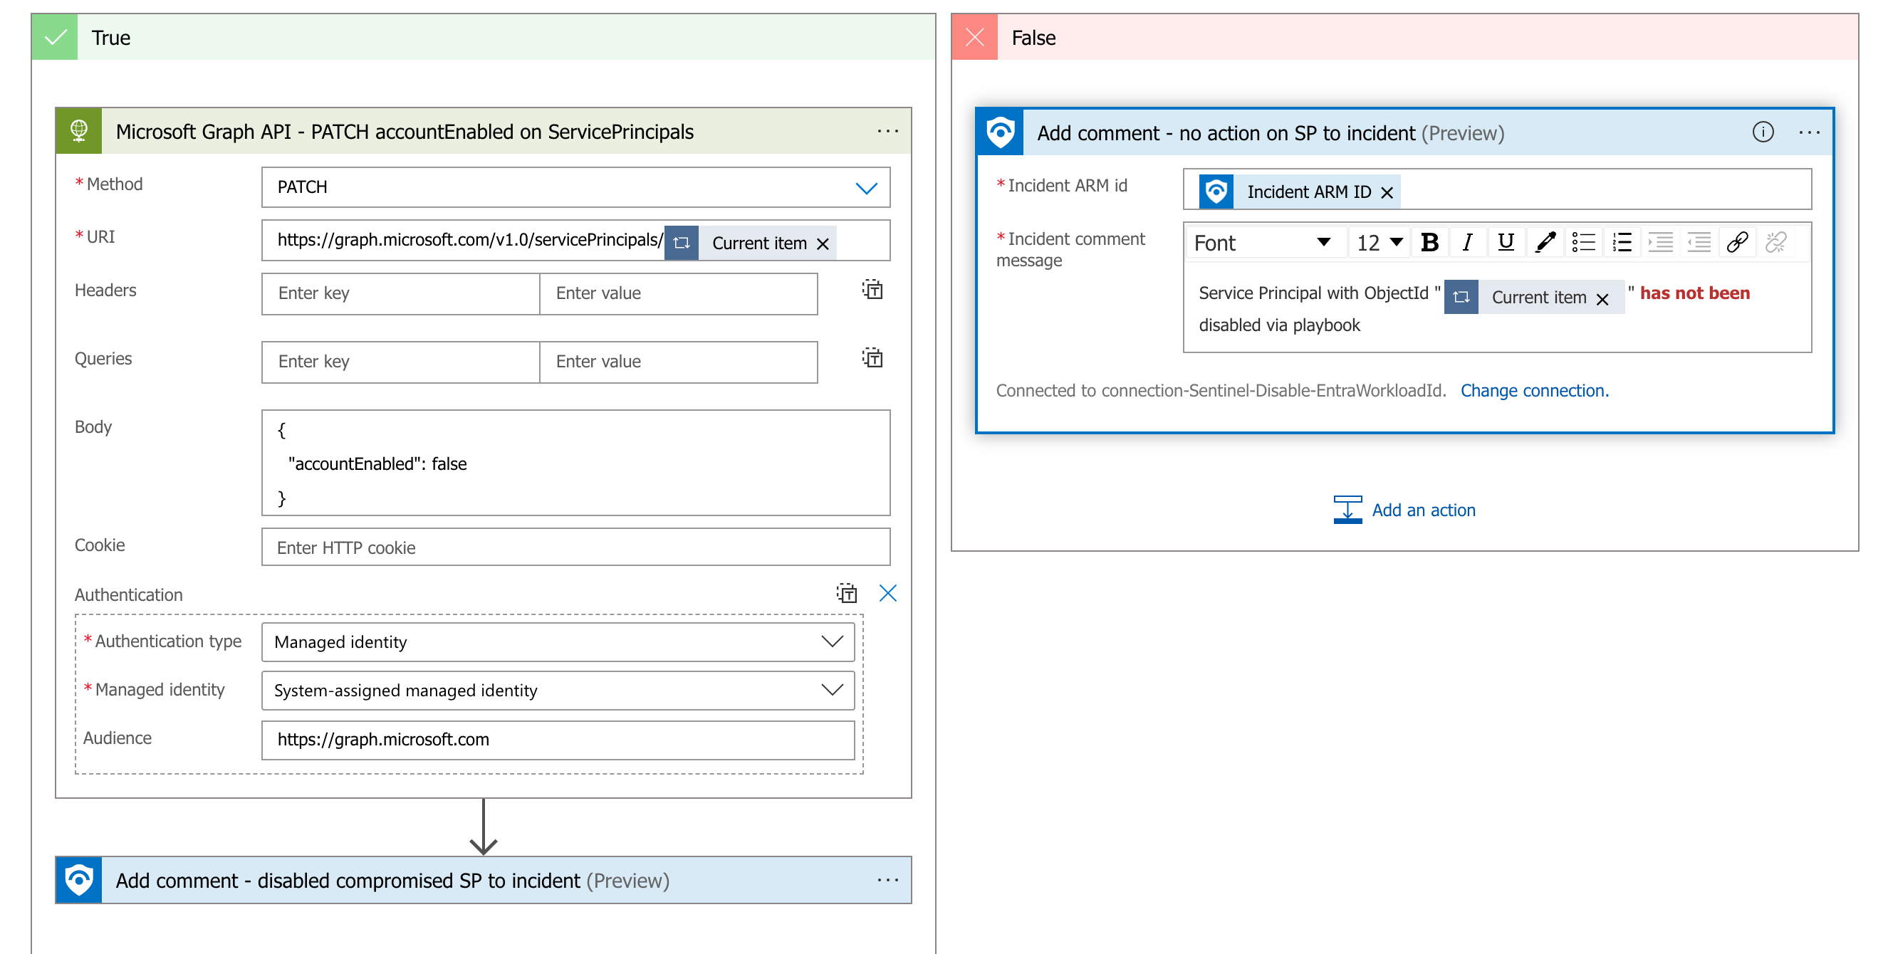Remove Current item token from URI

(823, 245)
